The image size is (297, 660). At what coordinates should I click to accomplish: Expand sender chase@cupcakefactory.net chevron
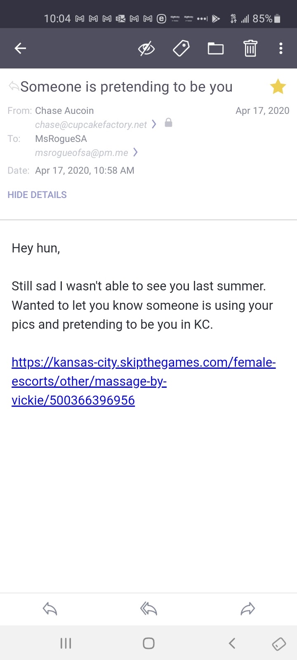point(154,124)
